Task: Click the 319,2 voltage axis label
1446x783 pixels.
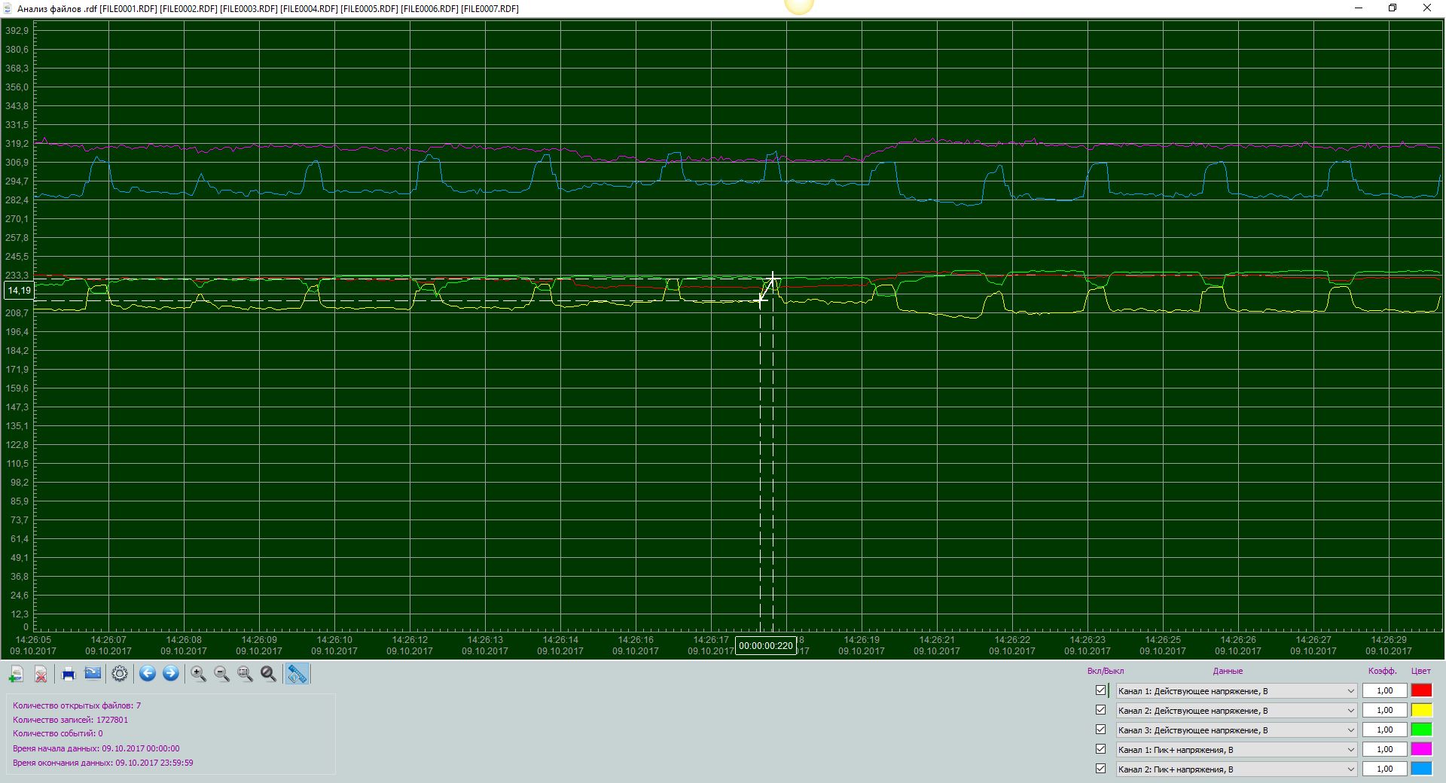Action: (x=17, y=144)
